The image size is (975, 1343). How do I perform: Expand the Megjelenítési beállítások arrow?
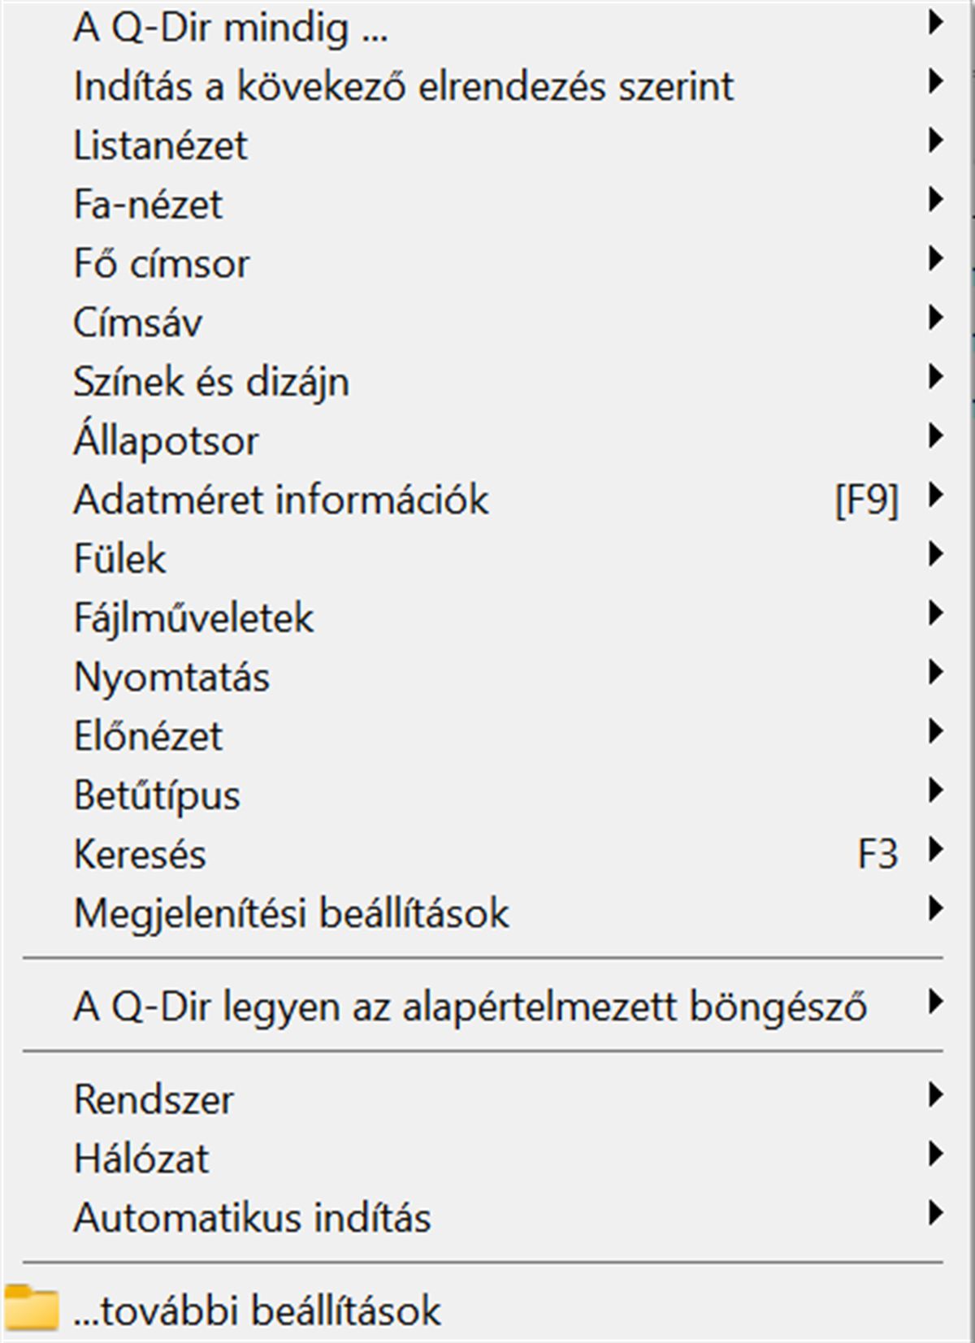click(935, 909)
